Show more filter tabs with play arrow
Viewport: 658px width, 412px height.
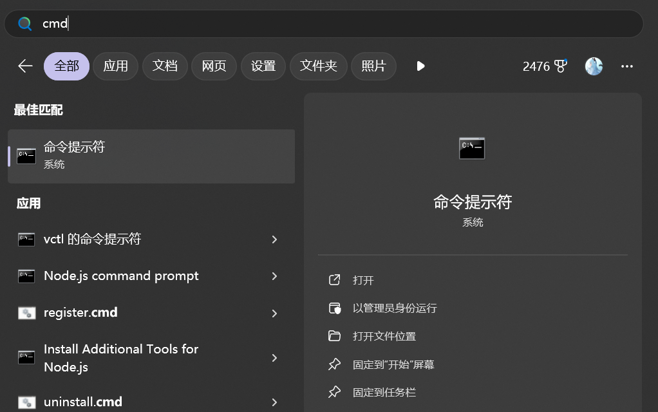point(420,66)
